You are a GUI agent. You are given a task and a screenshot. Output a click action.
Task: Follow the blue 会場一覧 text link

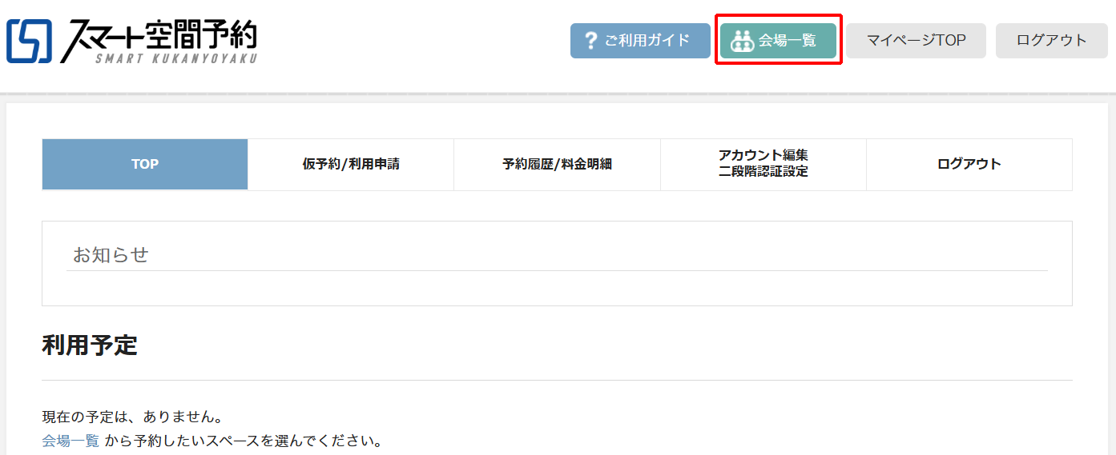pyautogui.click(x=71, y=441)
